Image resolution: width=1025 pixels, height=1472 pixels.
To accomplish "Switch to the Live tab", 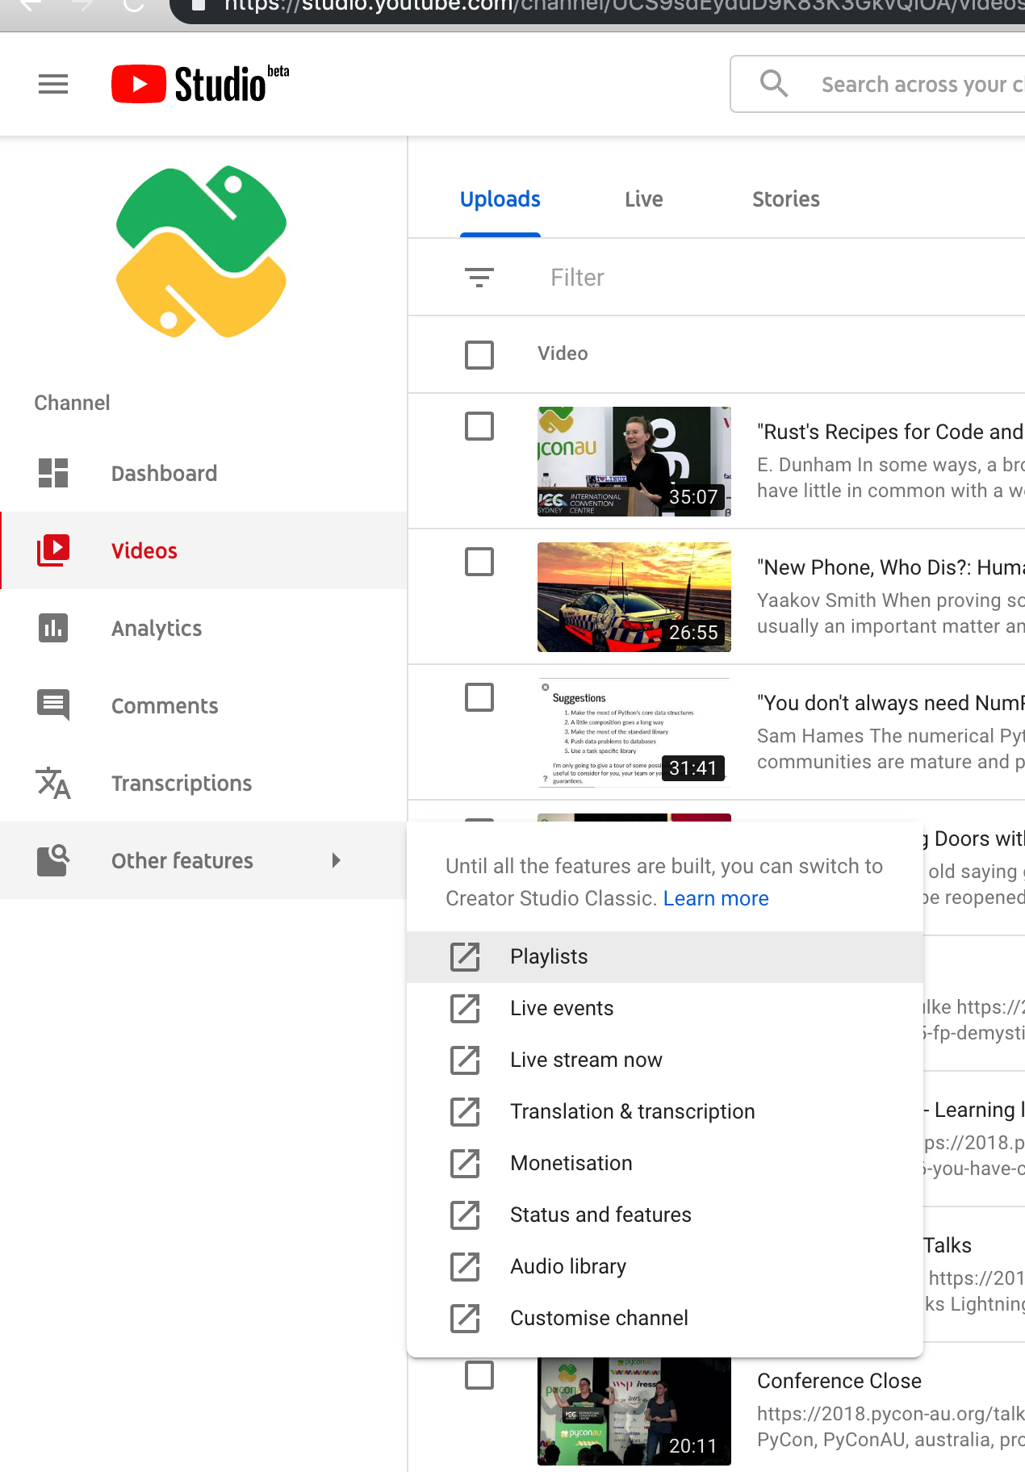I will point(643,199).
